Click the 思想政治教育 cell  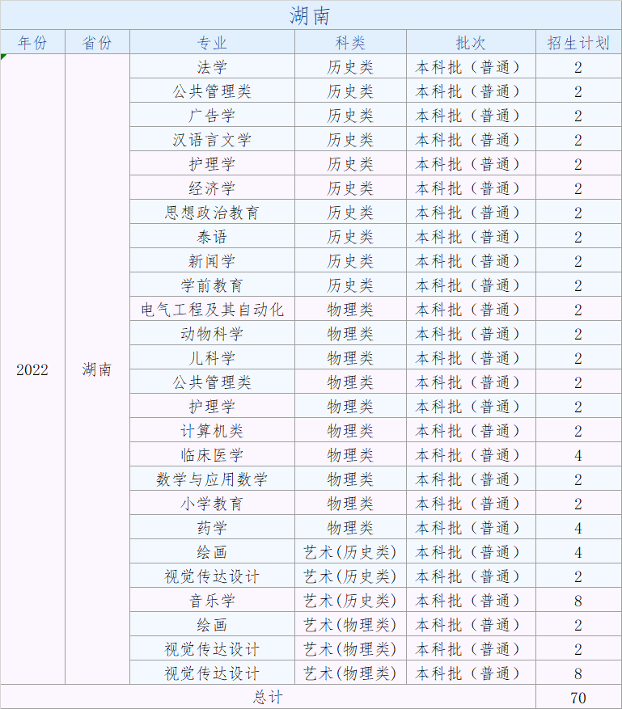[x=212, y=213]
